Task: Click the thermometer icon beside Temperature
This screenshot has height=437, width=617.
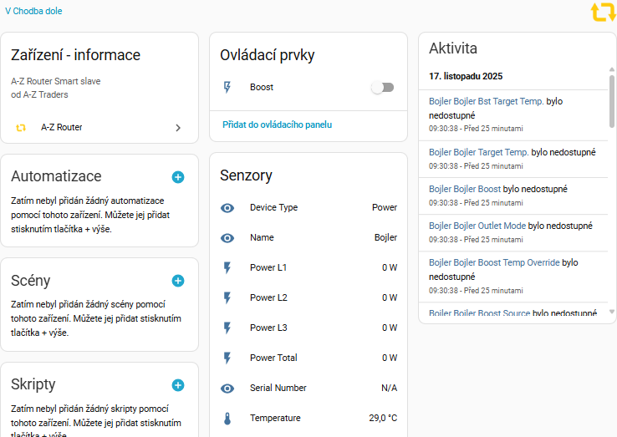Action: click(x=227, y=419)
